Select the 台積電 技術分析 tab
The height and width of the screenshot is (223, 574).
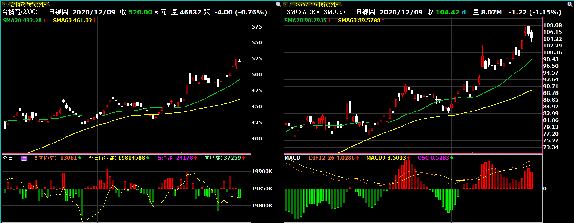pos(28,5)
